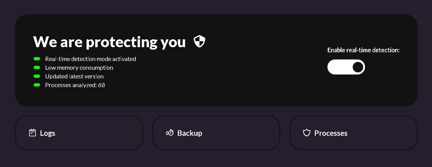Image resolution: width=432 pixels, height=167 pixels.
Task: Click the "Enable real-time detection:" label
Action: 363,50
